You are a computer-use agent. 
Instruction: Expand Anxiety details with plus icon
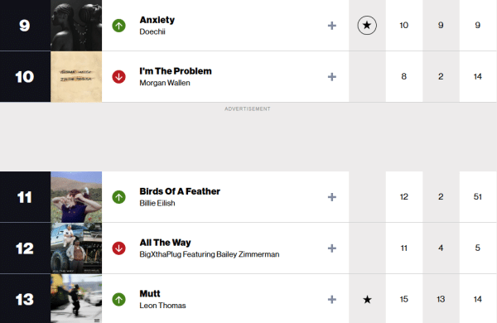click(332, 26)
